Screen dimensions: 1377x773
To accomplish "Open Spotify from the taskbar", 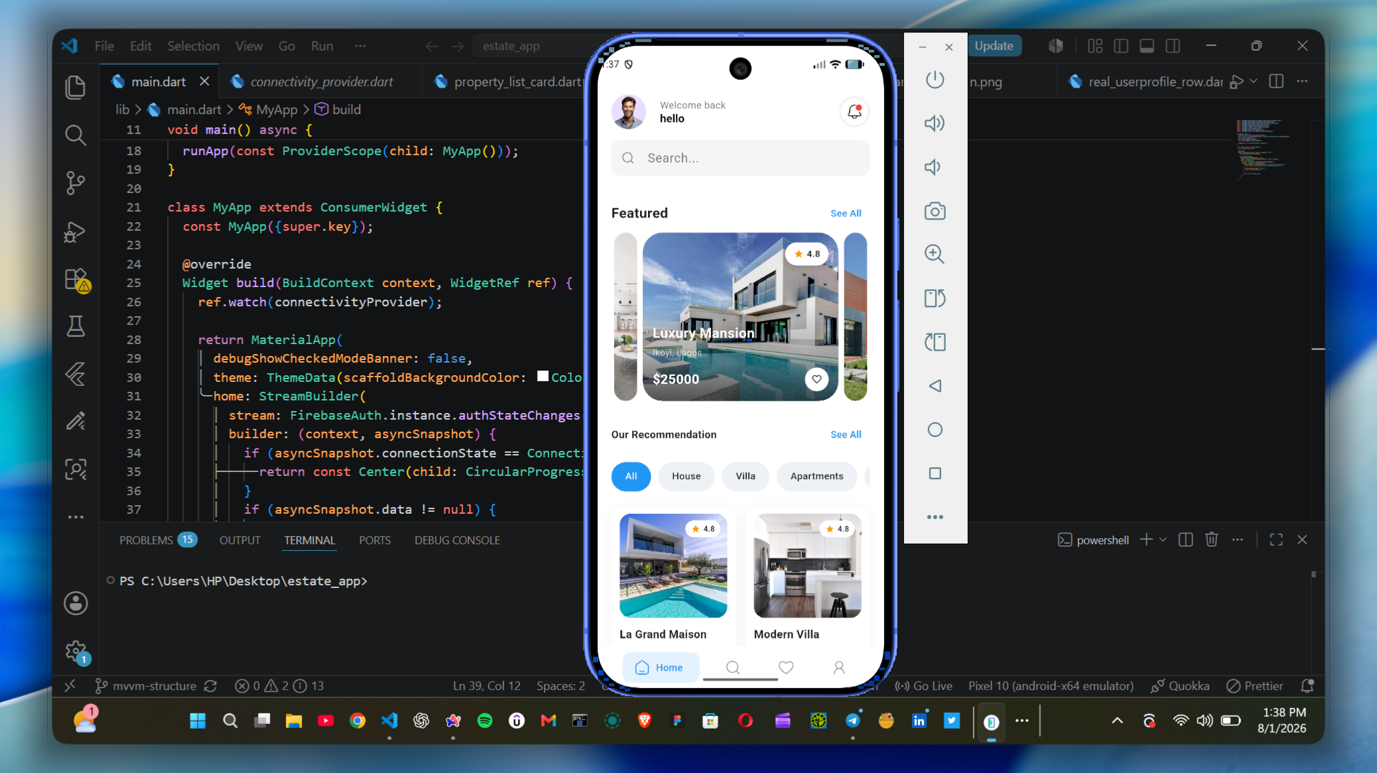I will click(x=485, y=721).
